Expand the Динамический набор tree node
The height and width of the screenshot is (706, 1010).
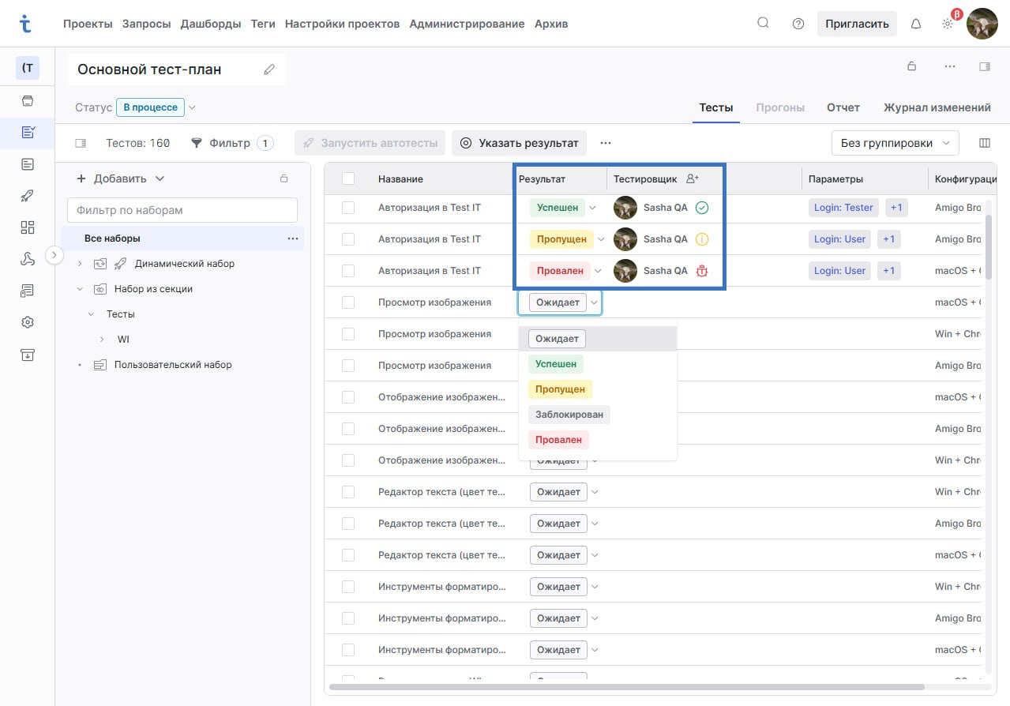pyautogui.click(x=80, y=264)
